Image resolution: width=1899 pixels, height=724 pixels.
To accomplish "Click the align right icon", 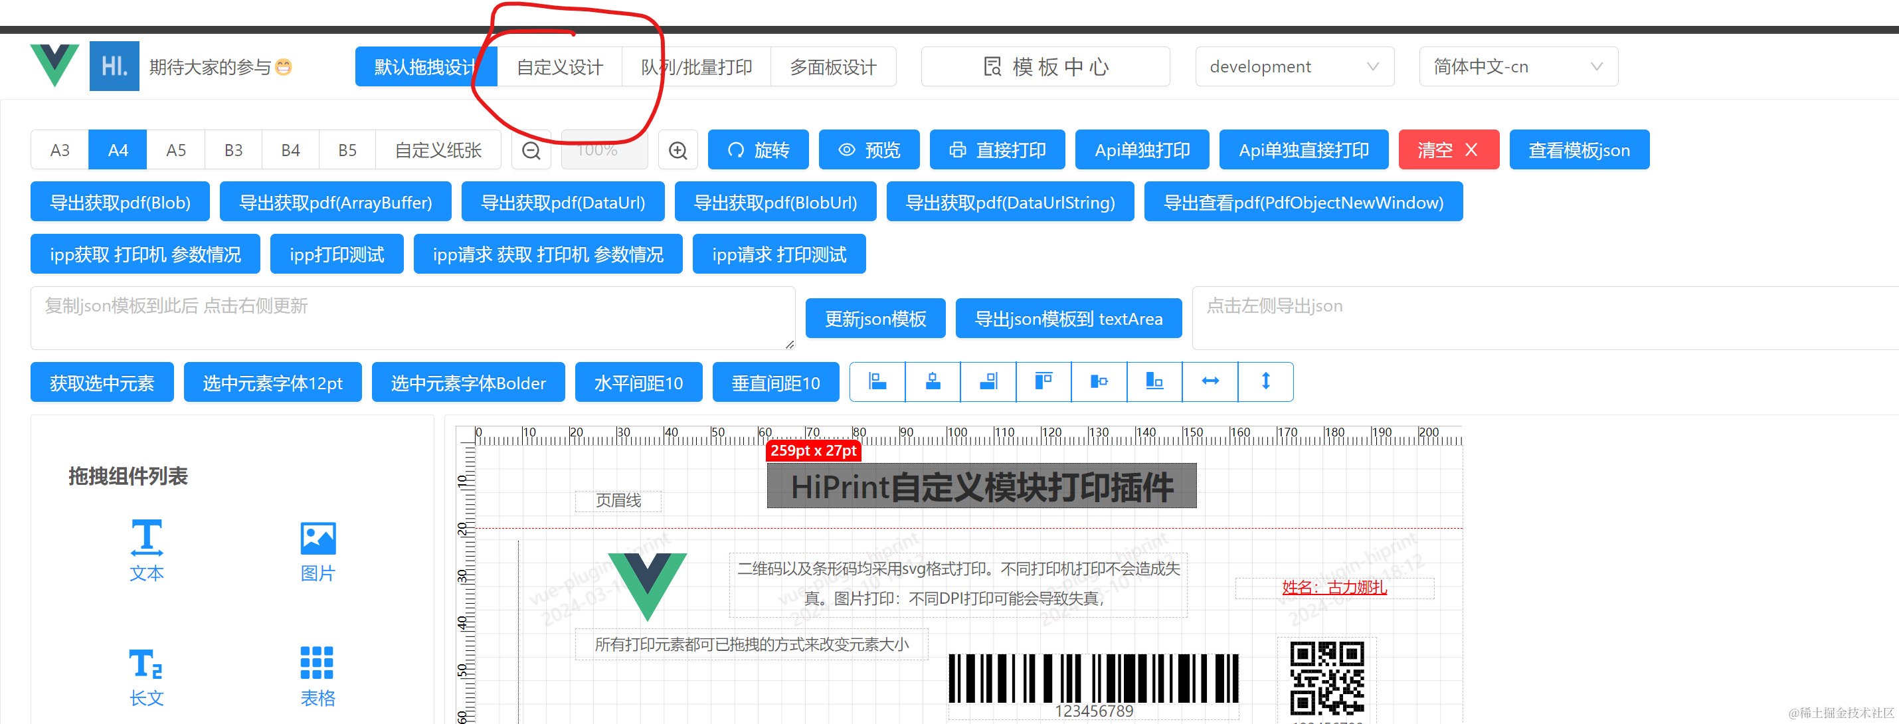I will coord(988,381).
